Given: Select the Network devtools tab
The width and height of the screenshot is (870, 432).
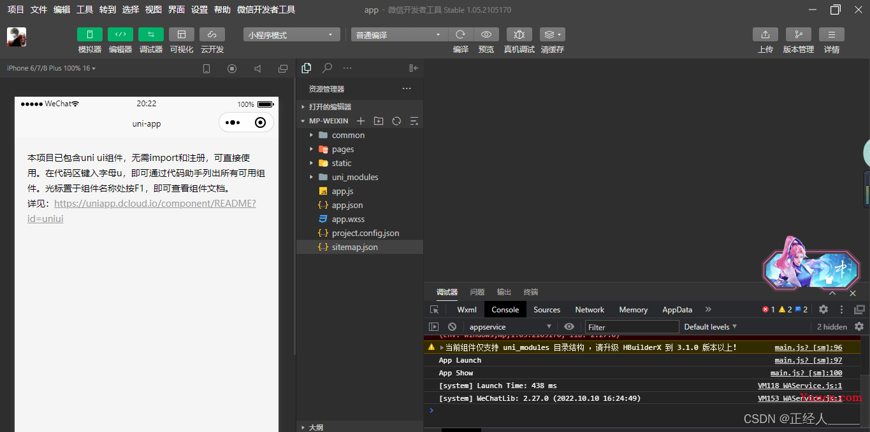Looking at the screenshot, I should [x=590, y=310].
